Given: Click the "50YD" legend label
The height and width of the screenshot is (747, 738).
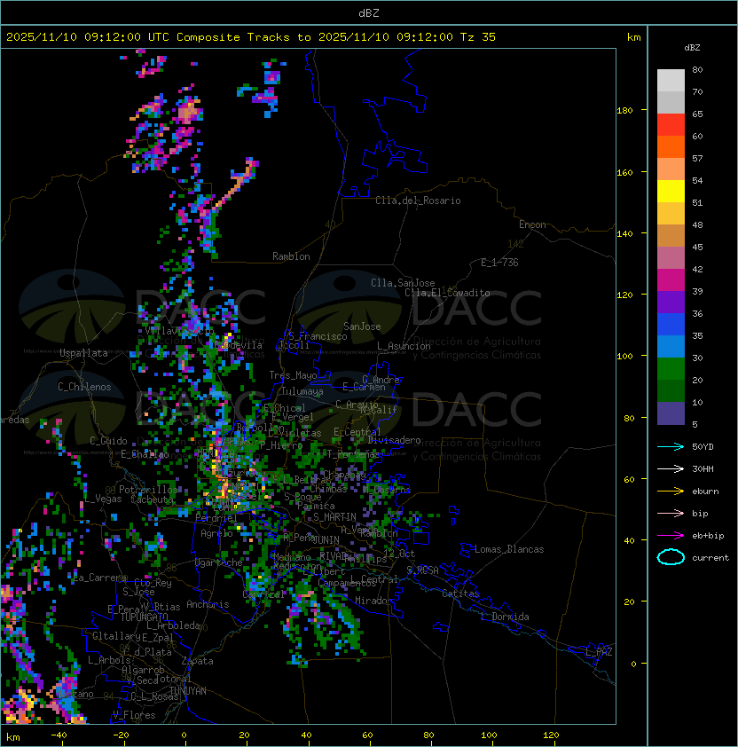Looking at the screenshot, I should pyautogui.click(x=703, y=446).
